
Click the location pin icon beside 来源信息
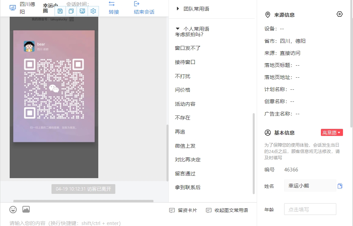pyautogui.click(x=268, y=15)
